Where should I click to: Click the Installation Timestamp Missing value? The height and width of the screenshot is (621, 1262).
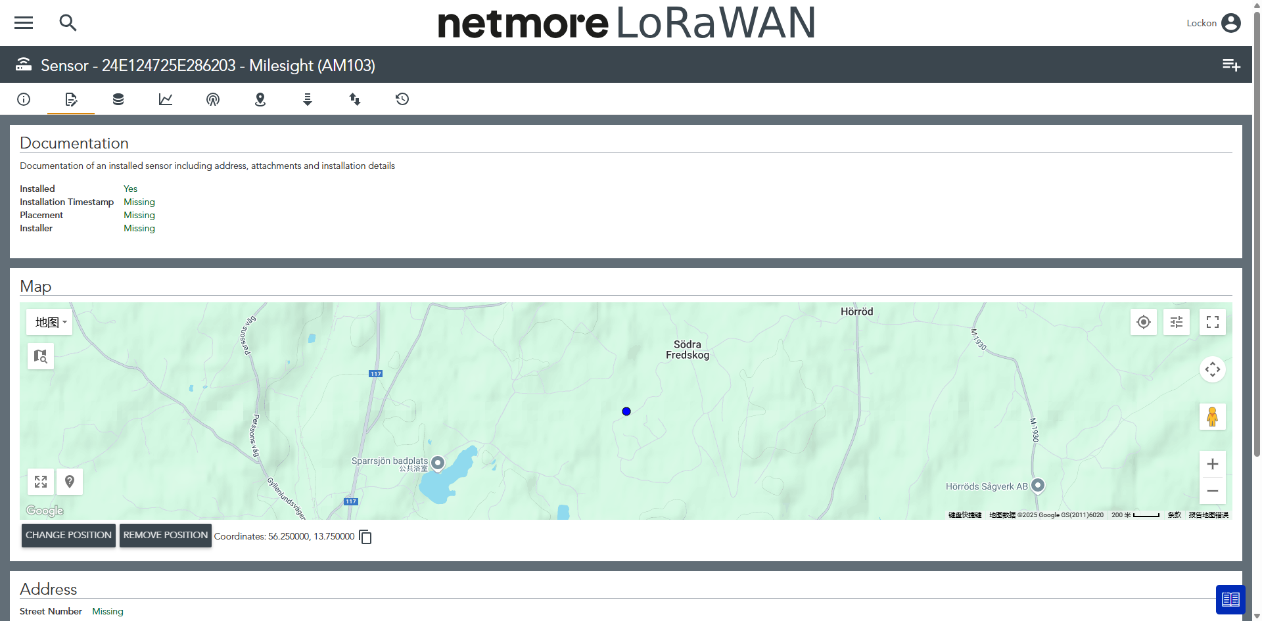tap(139, 202)
